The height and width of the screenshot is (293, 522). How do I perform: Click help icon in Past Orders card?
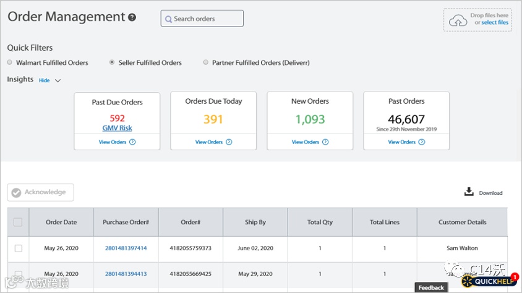click(422, 142)
